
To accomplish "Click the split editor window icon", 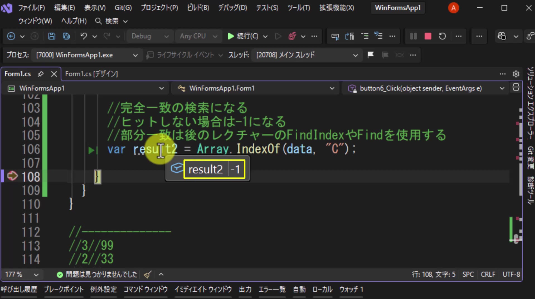I will tap(516, 88).
